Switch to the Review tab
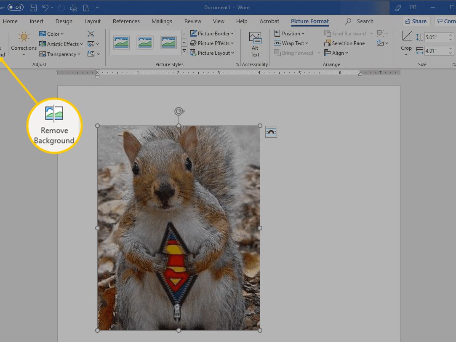The width and height of the screenshot is (456, 342). pyautogui.click(x=192, y=21)
